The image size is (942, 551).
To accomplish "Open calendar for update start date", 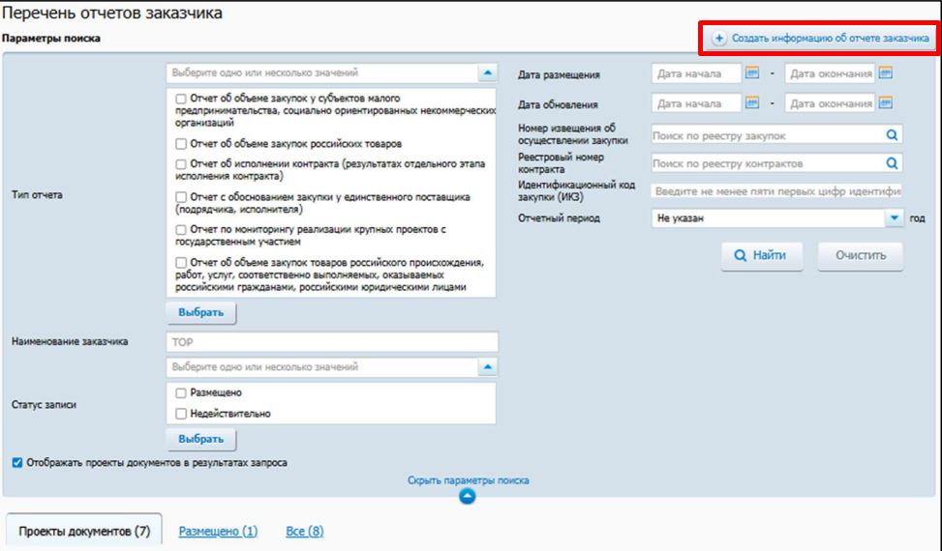I will click(x=752, y=103).
